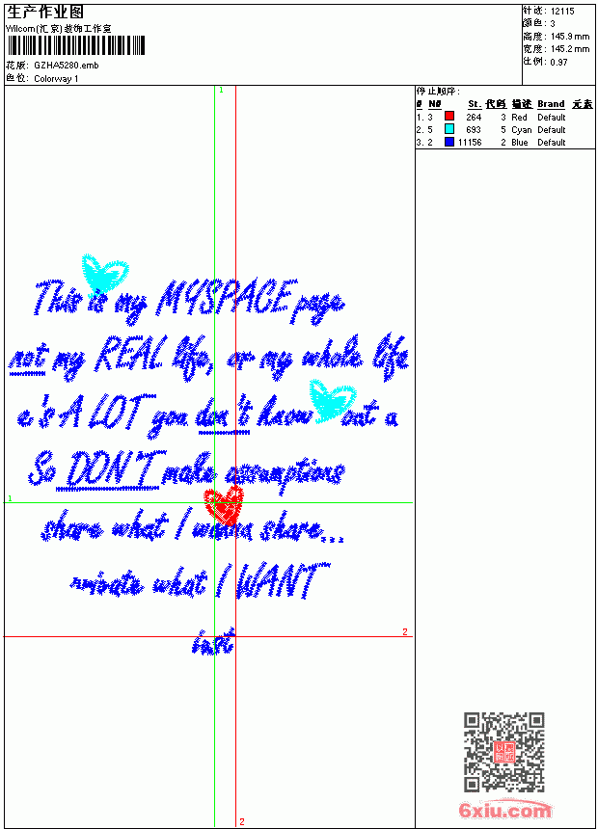Image resolution: width=598 pixels, height=829 pixels.
Task: Click the cyan heart above 'This is my'
Action: (105, 275)
